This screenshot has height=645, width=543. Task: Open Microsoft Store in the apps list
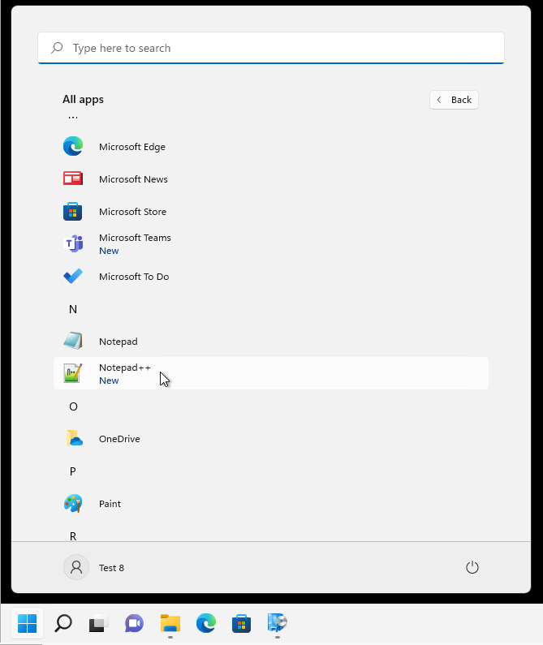pos(132,212)
